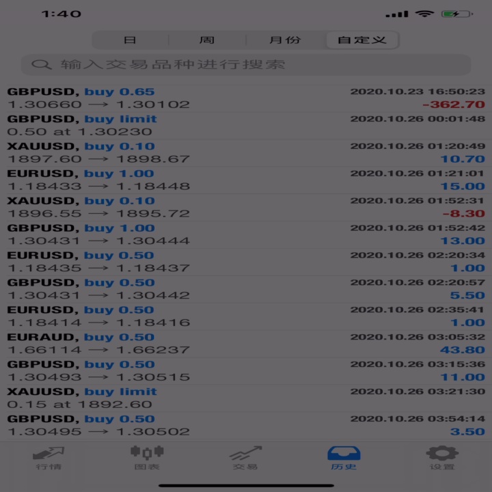Switch period filter to 日
This screenshot has height=492, width=492.
[130, 40]
